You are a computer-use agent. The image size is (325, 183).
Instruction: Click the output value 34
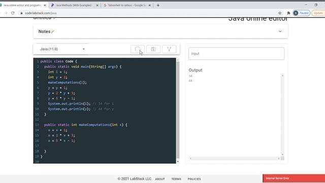pos(190,76)
